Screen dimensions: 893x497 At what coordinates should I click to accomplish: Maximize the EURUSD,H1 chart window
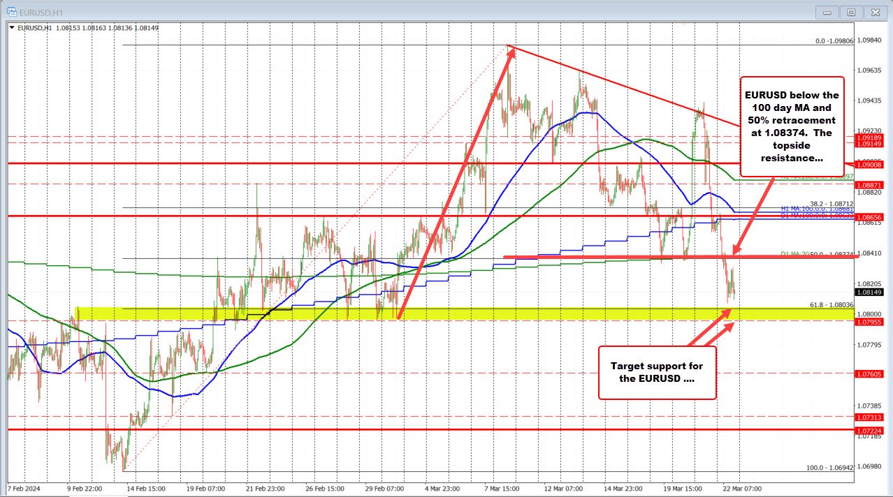pos(850,12)
